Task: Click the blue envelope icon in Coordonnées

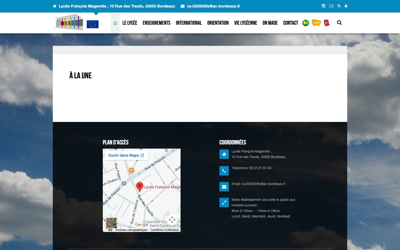Action: [224, 187]
